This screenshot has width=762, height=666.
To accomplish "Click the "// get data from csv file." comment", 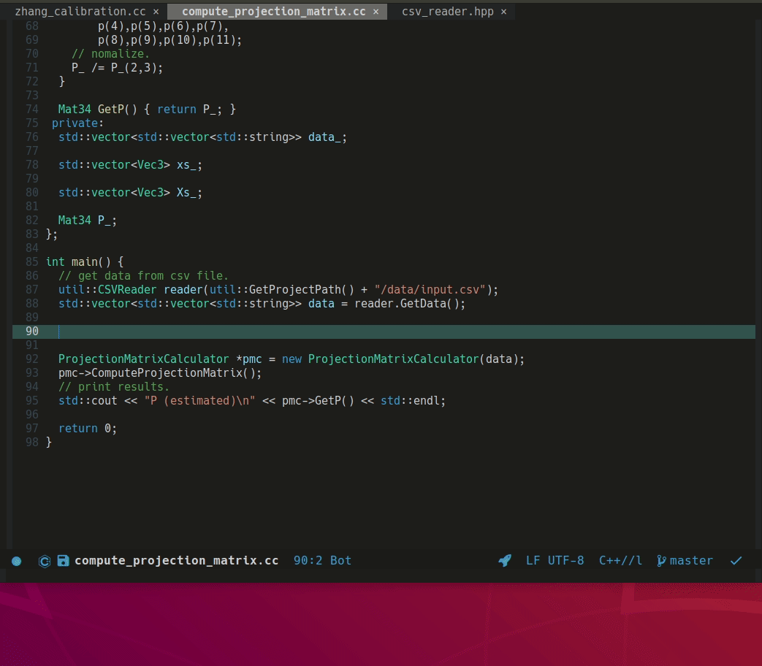I will click(143, 276).
